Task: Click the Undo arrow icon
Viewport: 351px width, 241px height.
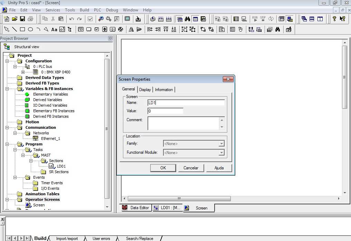Action: (72, 19)
